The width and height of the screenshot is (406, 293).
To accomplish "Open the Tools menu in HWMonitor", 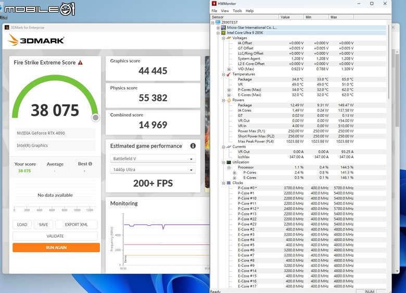I will (x=237, y=11).
